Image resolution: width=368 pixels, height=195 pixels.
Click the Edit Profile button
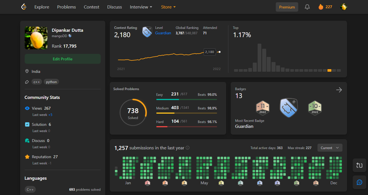pos(63,59)
